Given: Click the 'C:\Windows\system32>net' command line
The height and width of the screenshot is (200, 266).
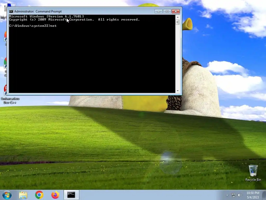Looking at the screenshot, I should [x=33, y=26].
